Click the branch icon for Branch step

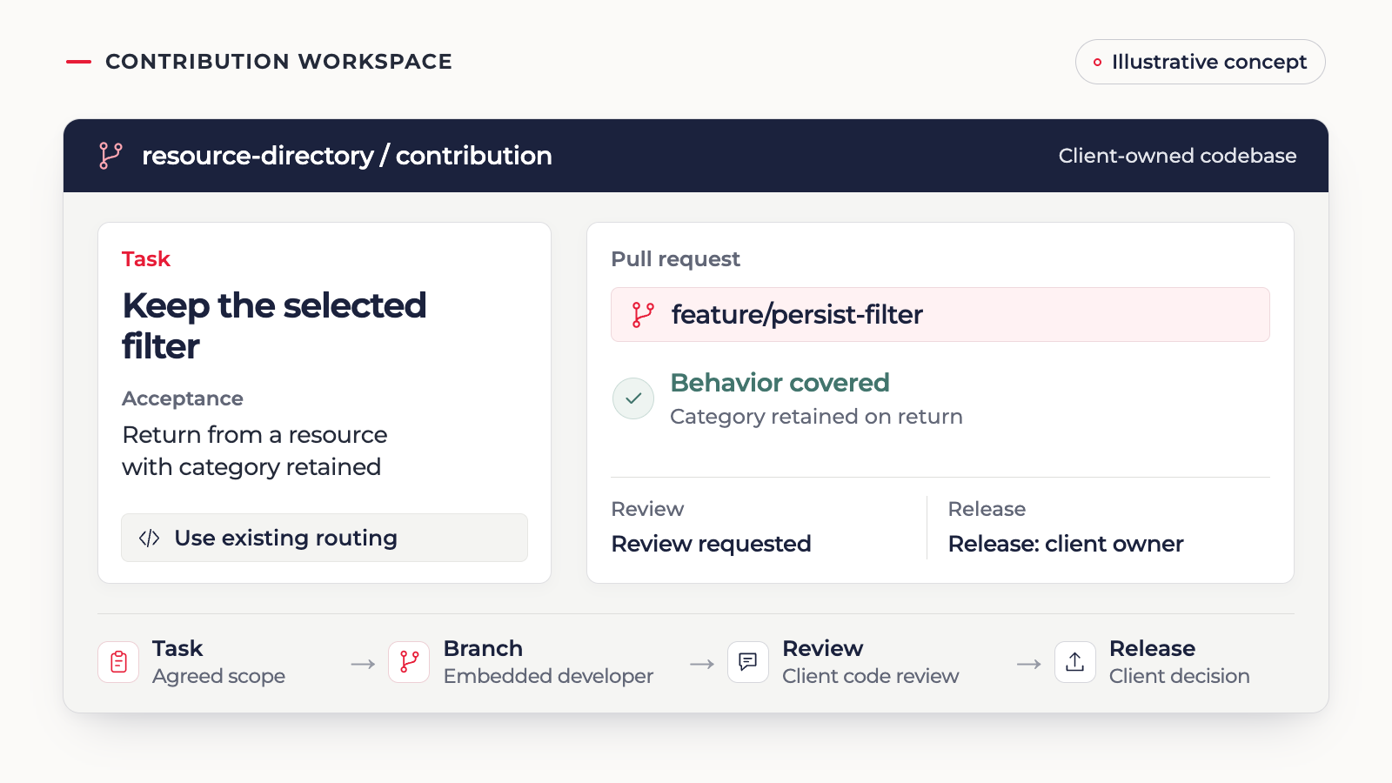click(409, 662)
